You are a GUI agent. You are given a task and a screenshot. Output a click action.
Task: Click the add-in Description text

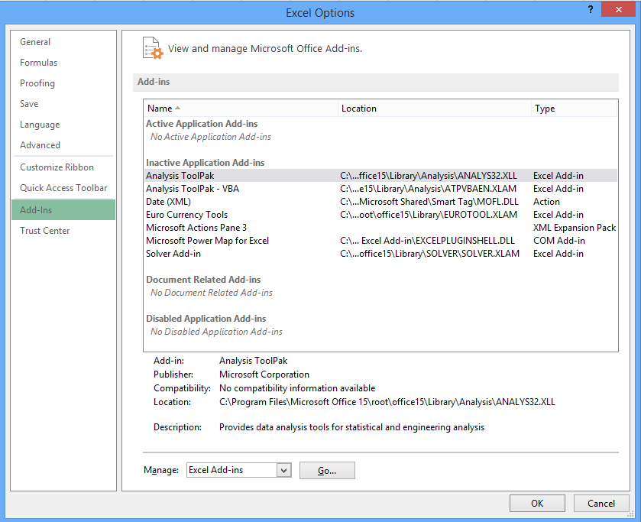click(351, 427)
